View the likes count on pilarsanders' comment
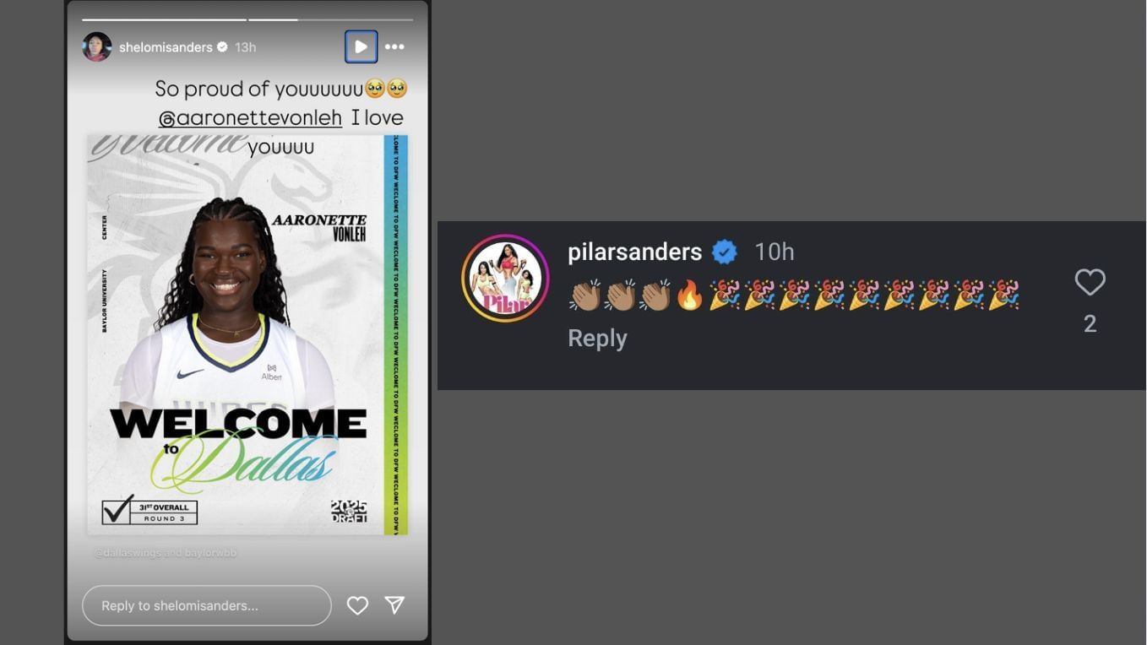This screenshot has height=645, width=1147. tap(1090, 324)
